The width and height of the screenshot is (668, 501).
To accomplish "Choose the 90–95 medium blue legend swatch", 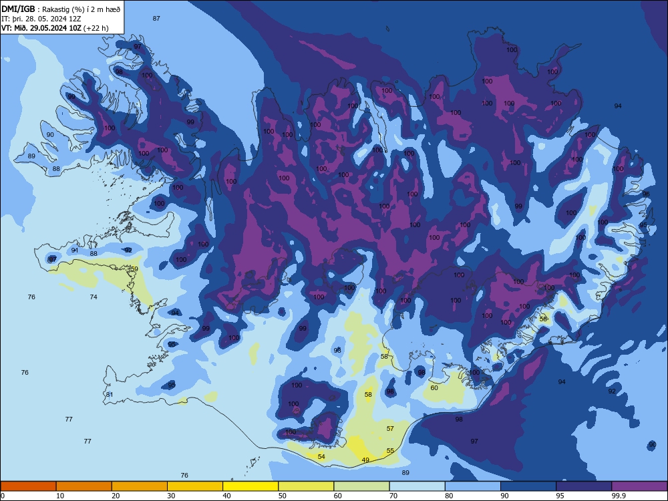I will pyautogui.click(x=528, y=486).
